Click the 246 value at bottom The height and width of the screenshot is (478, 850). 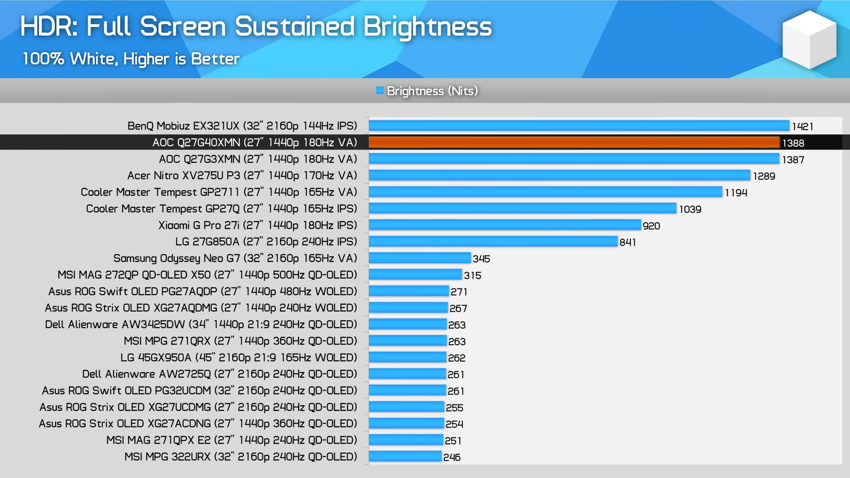click(x=451, y=458)
